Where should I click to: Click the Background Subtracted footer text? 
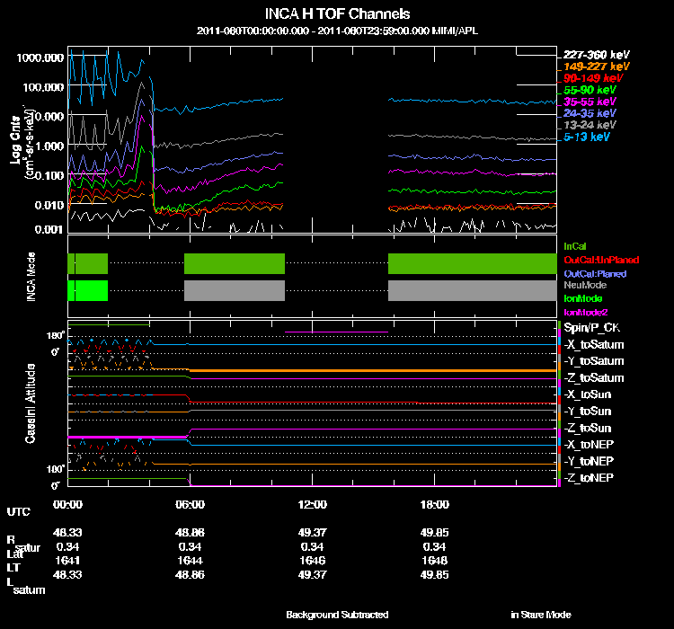[337, 615]
